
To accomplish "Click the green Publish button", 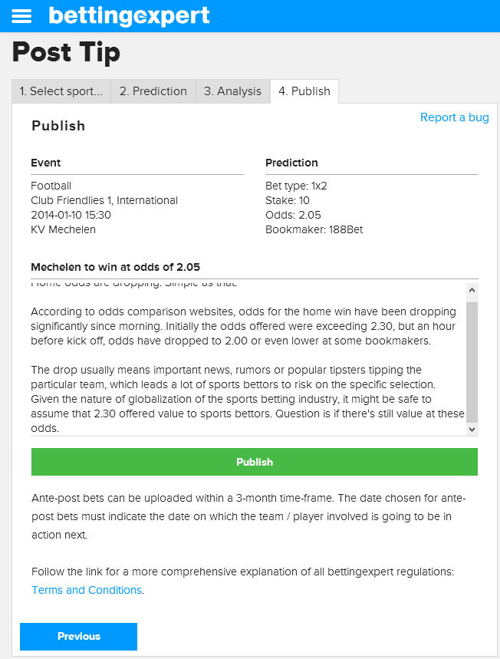I will coord(255,462).
